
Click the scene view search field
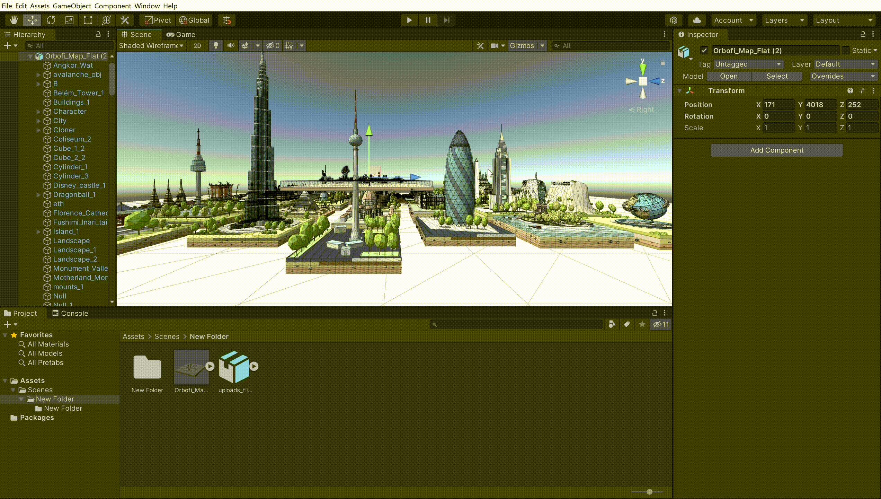pos(611,45)
